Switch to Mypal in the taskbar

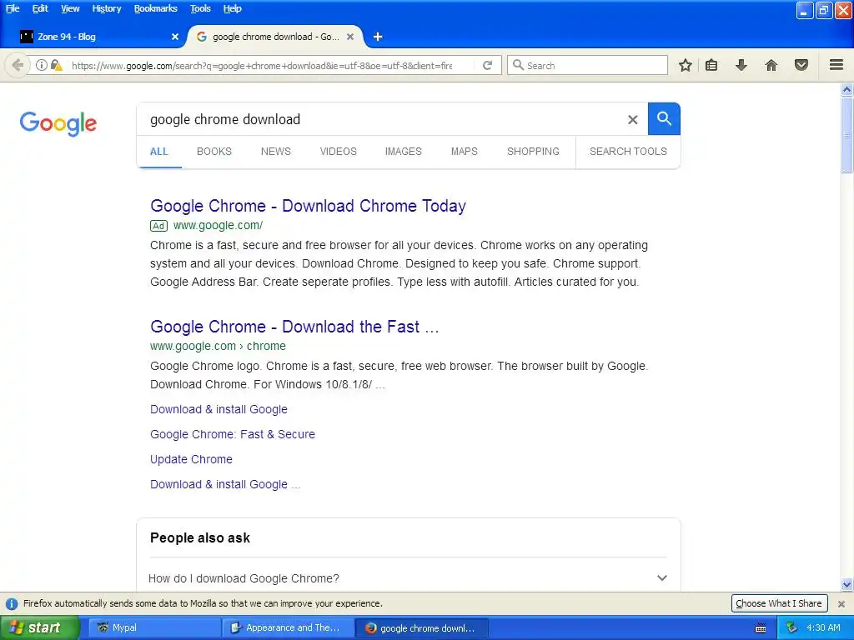154,628
